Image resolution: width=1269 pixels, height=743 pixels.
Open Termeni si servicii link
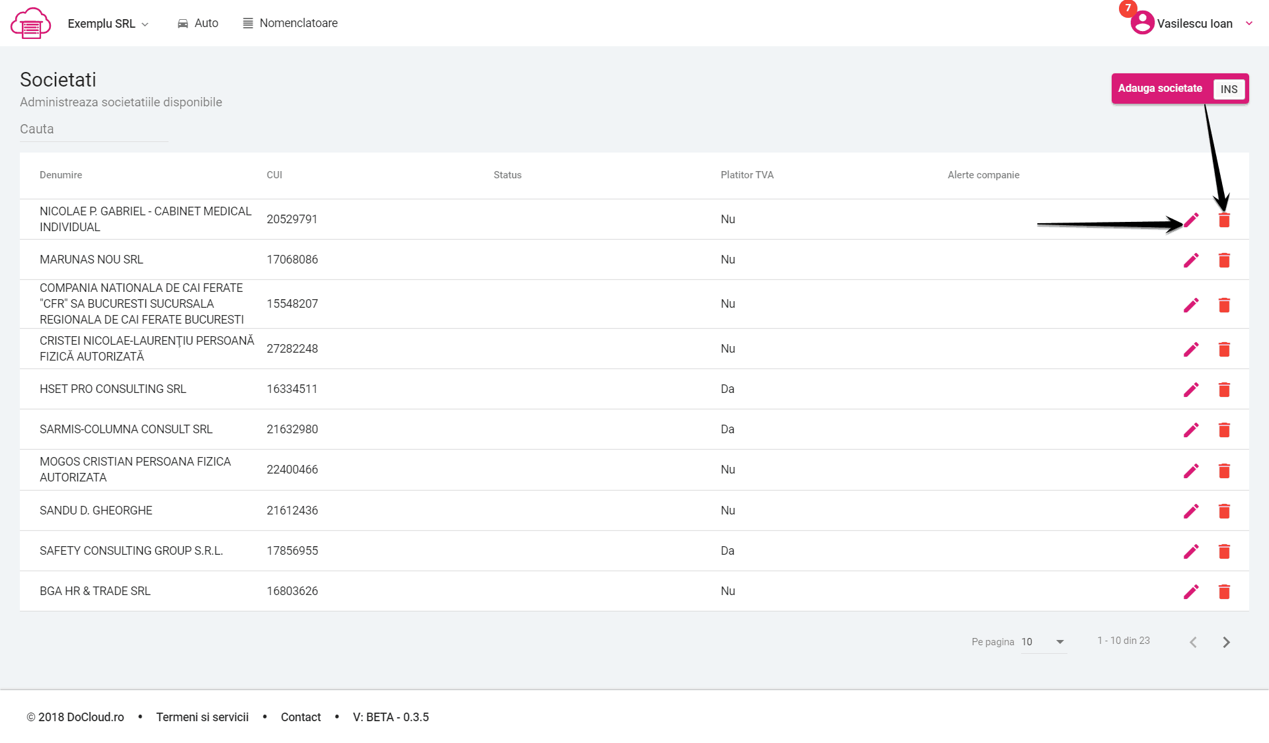click(202, 717)
